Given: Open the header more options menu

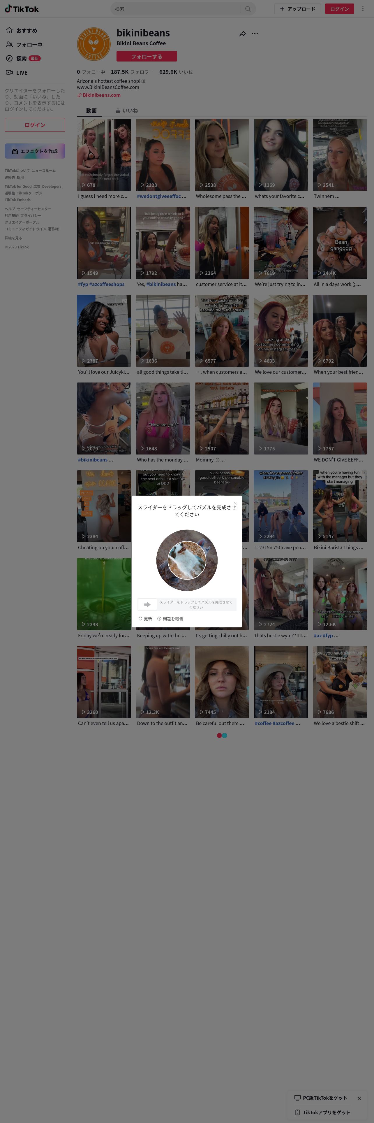Looking at the screenshot, I should click(x=363, y=9).
